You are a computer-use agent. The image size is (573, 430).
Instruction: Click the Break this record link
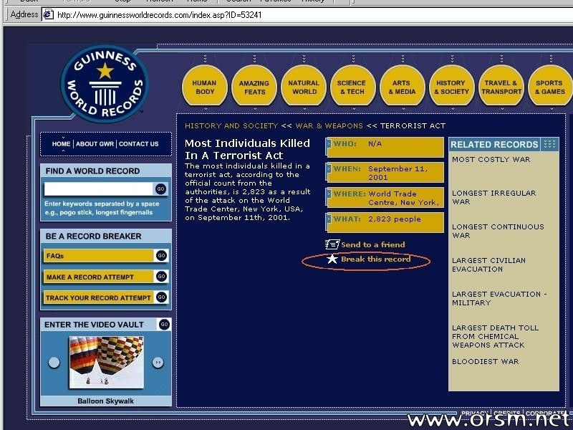(x=375, y=259)
